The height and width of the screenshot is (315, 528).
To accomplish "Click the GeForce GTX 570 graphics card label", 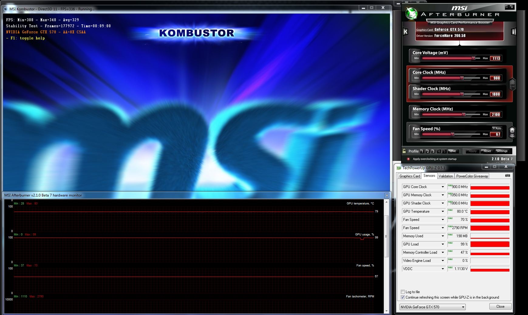I will pyautogui.click(x=449, y=30).
